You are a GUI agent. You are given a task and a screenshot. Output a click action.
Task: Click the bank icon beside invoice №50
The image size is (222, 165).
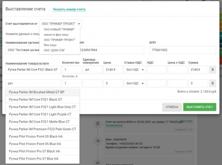(97, 123)
